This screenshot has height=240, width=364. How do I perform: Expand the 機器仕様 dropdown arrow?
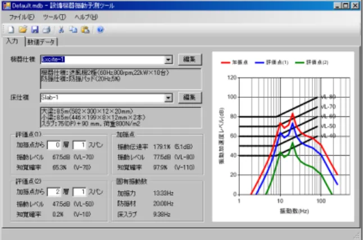pyautogui.click(x=169, y=60)
